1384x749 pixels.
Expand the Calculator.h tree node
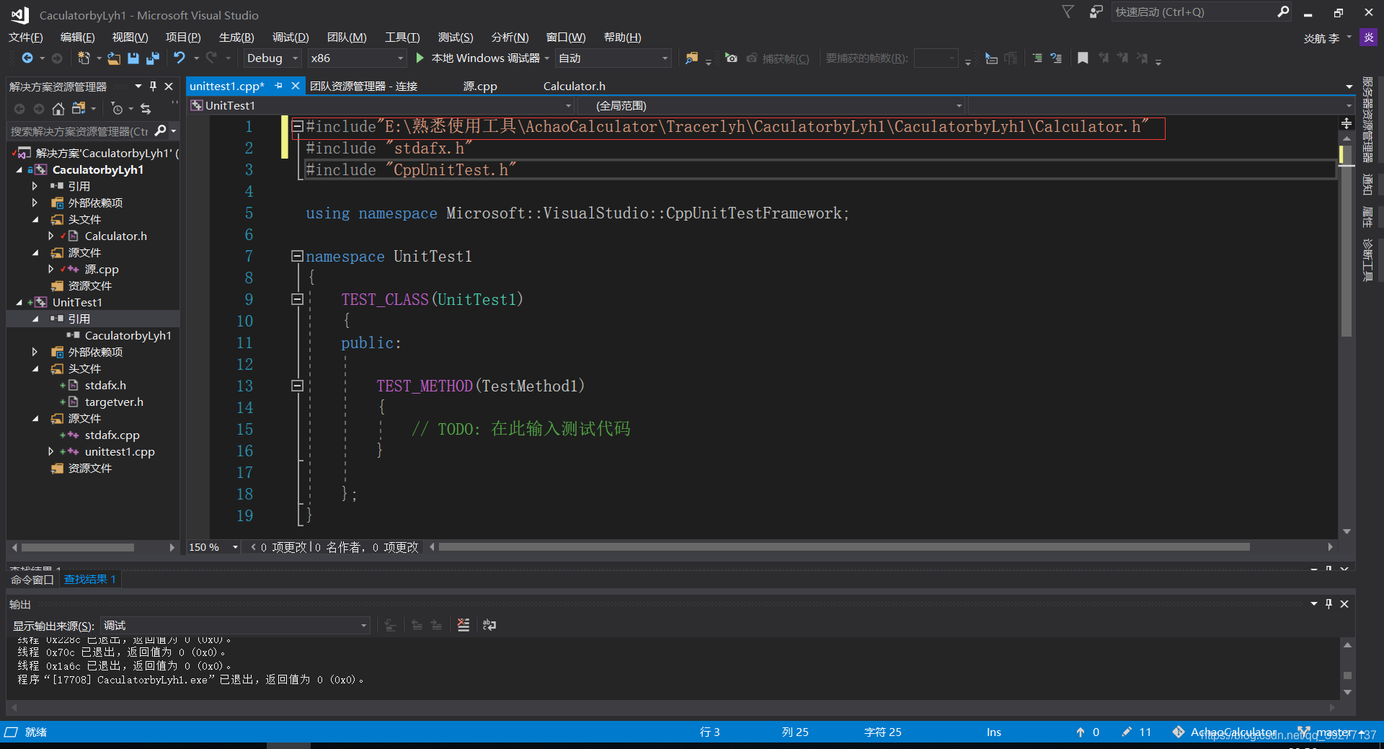click(x=50, y=236)
